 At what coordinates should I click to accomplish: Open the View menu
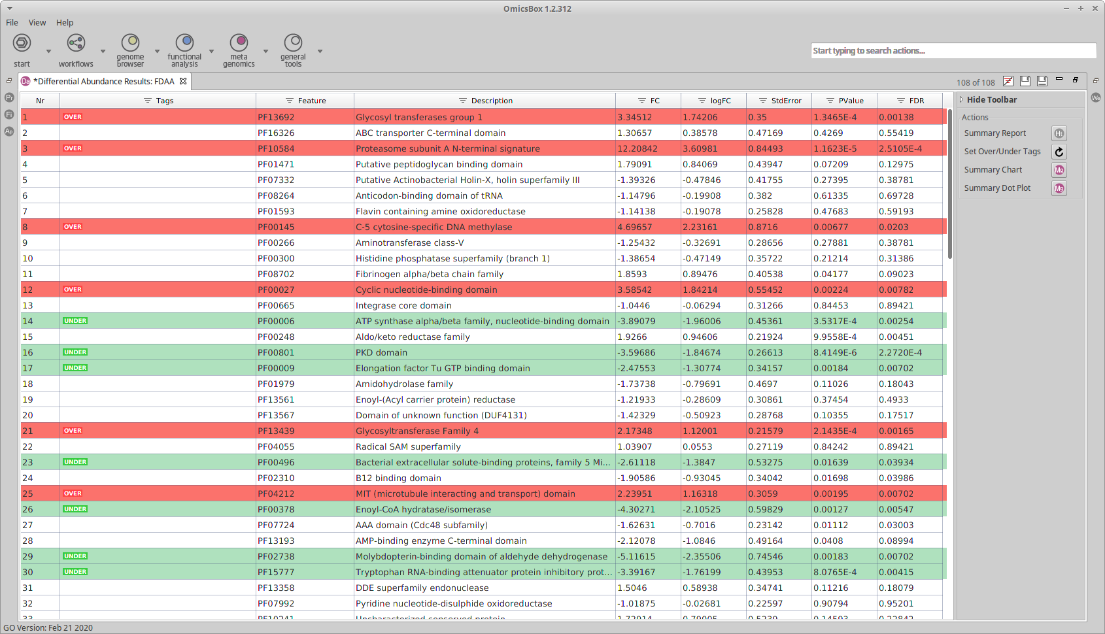coord(37,22)
